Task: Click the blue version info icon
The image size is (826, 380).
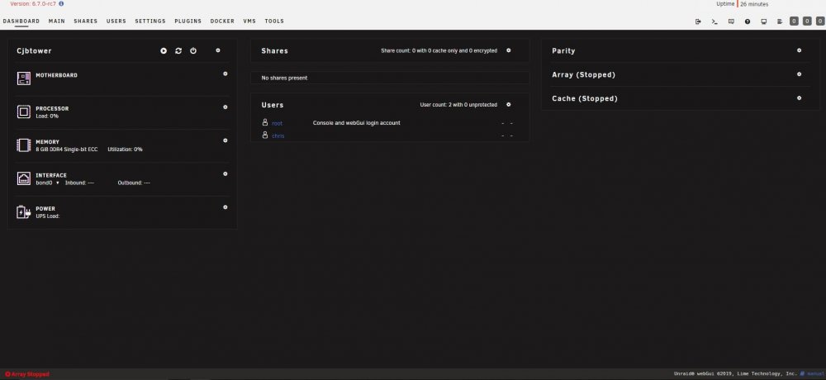Action: pos(61,3)
